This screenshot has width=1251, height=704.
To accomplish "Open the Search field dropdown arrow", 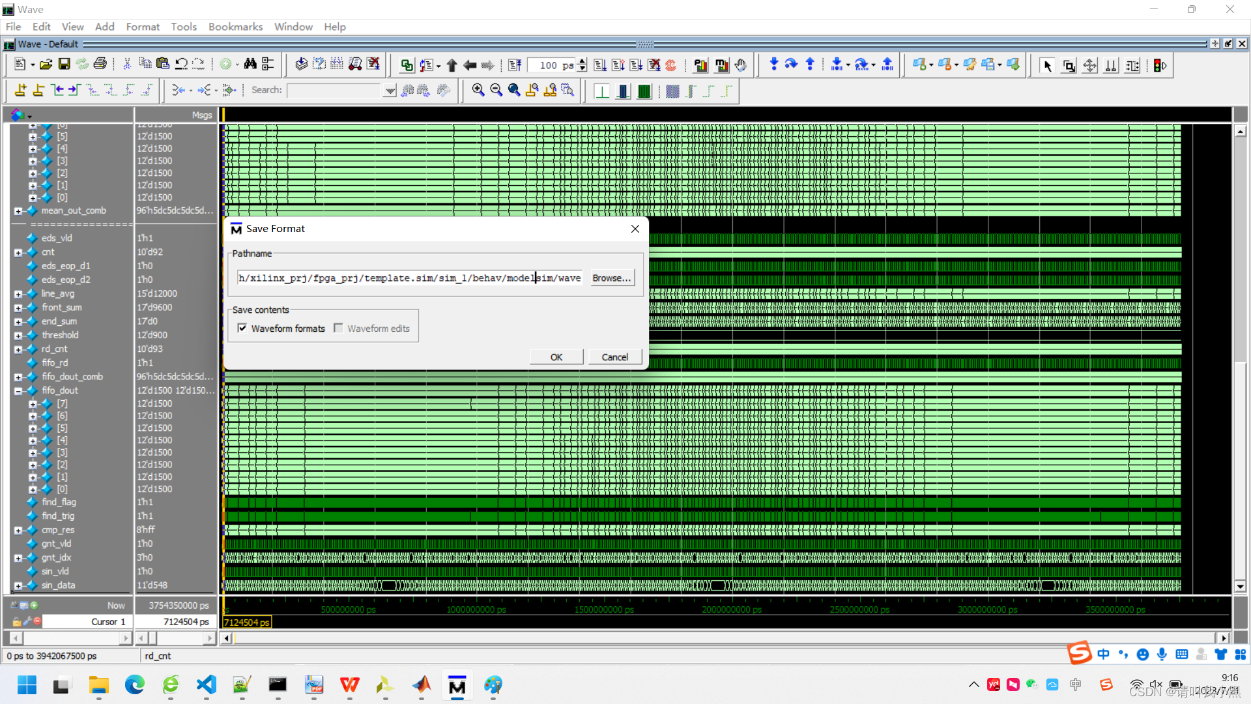I will tap(390, 91).
